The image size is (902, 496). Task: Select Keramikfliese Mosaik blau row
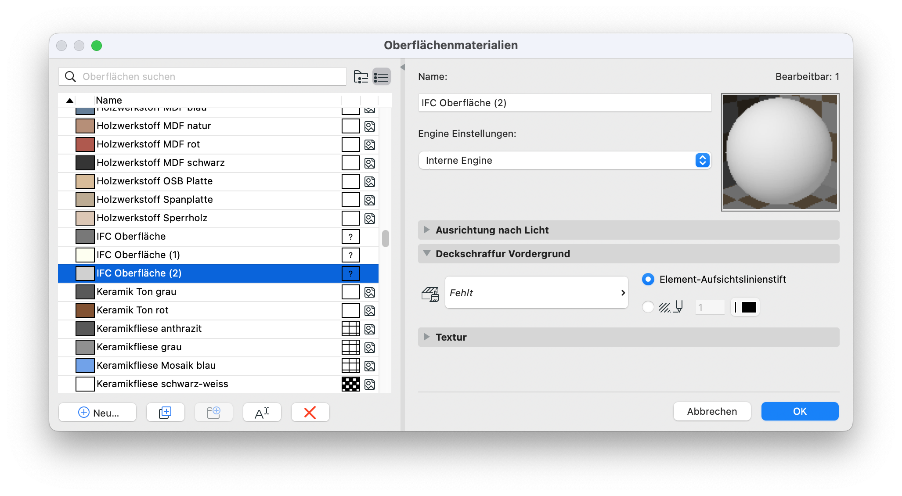pos(218,366)
